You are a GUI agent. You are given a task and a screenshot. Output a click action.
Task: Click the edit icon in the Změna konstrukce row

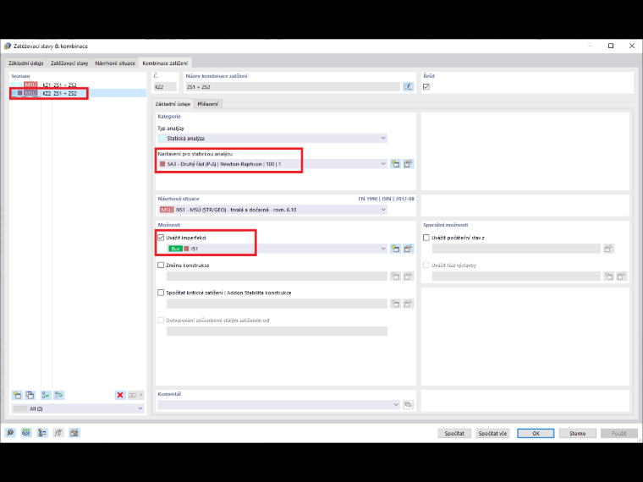point(408,277)
